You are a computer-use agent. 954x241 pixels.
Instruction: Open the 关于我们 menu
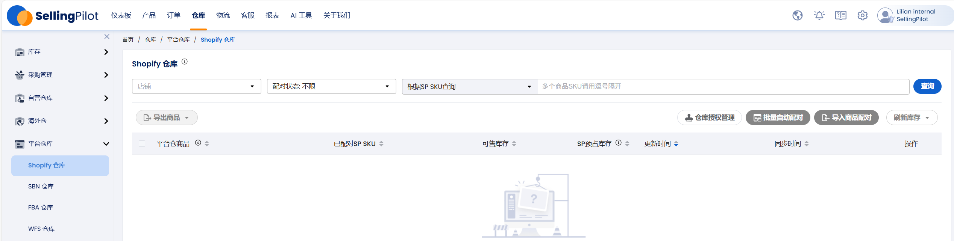tap(337, 15)
